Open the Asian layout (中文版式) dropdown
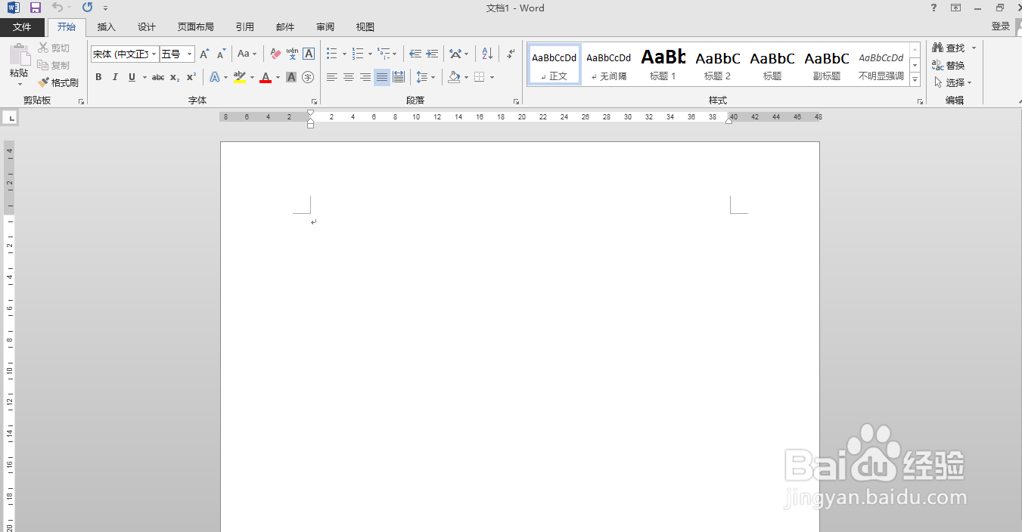This screenshot has width=1022, height=532. [458, 54]
